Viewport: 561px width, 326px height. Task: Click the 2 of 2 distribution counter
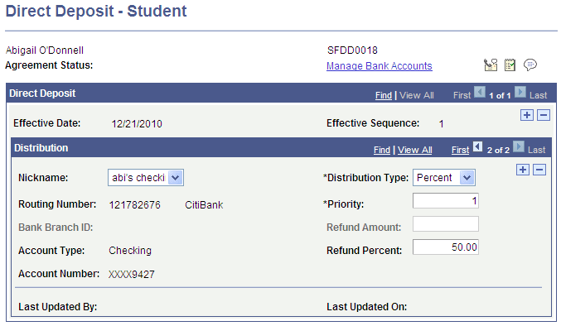(498, 151)
